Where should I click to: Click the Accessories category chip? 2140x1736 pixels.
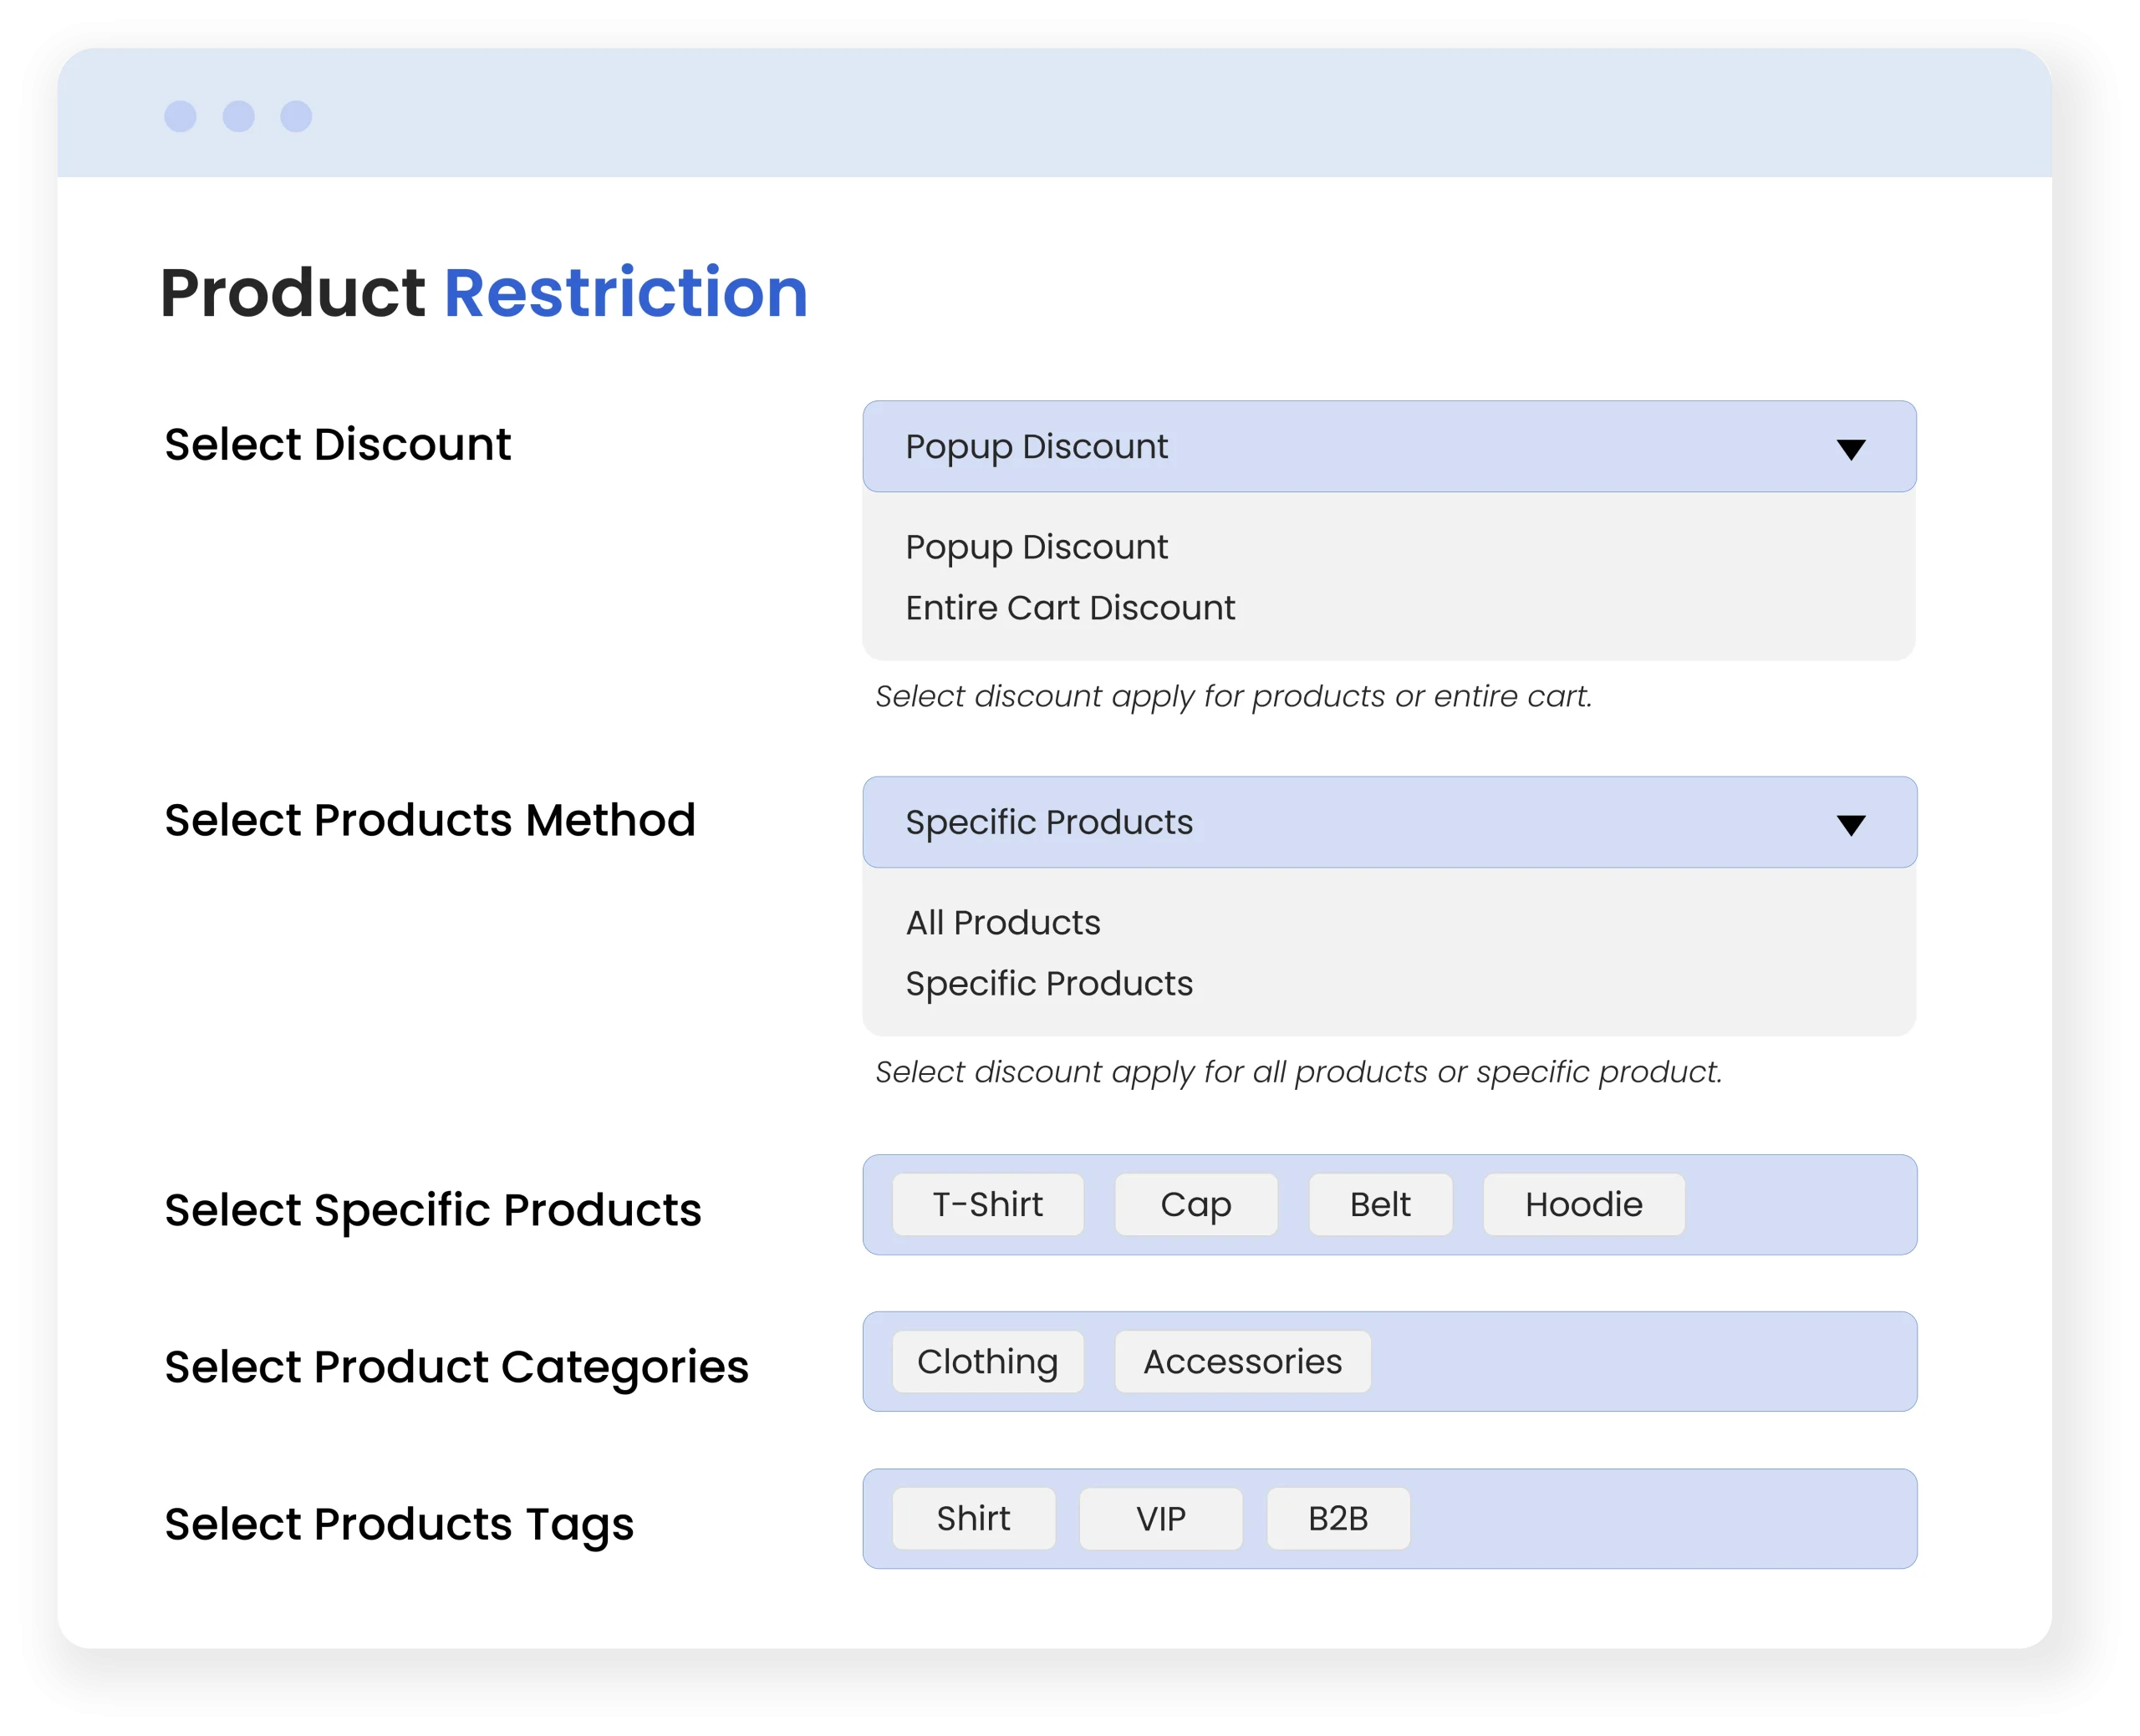1242,1362
